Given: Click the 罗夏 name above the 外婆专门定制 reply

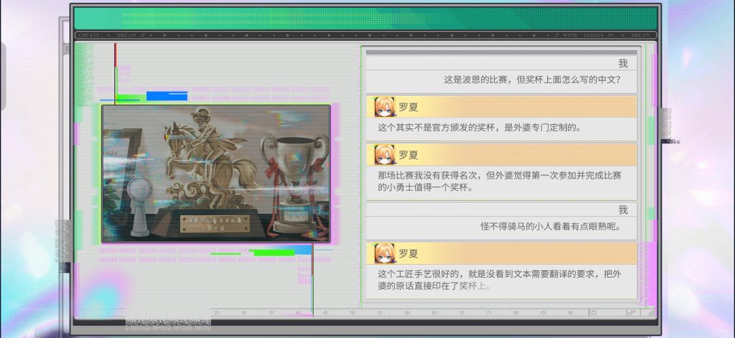Looking at the screenshot, I should [x=408, y=107].
